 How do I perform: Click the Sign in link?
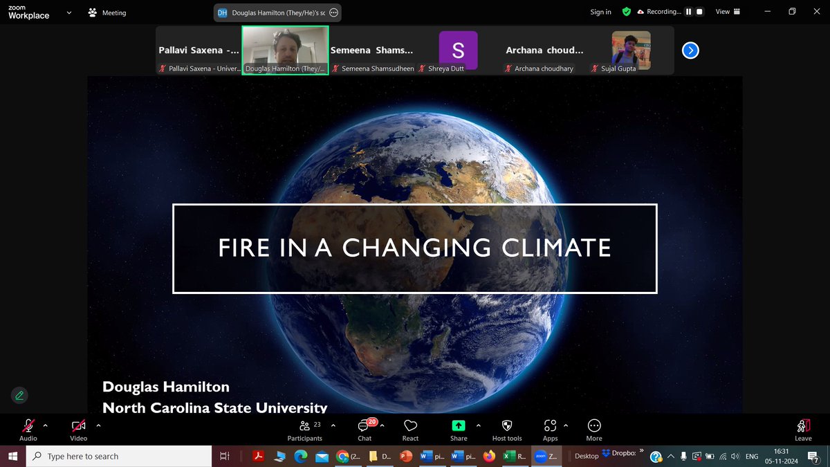click(x=600, y=12)
